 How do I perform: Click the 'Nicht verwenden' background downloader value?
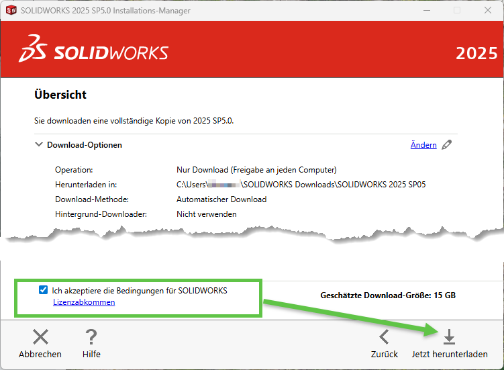coord(206,214)
